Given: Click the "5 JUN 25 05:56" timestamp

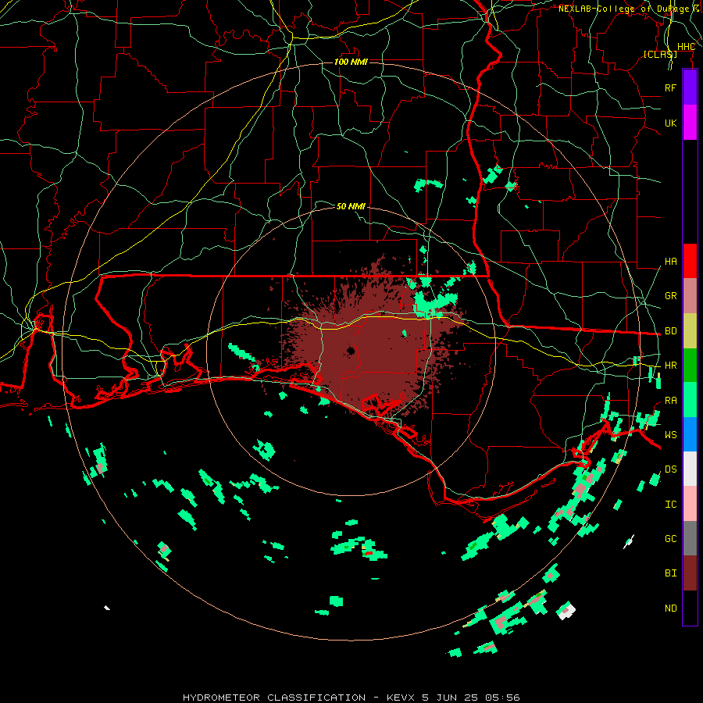Looking at the screenshot, I should pyautogui.click(x=471, y=698).
